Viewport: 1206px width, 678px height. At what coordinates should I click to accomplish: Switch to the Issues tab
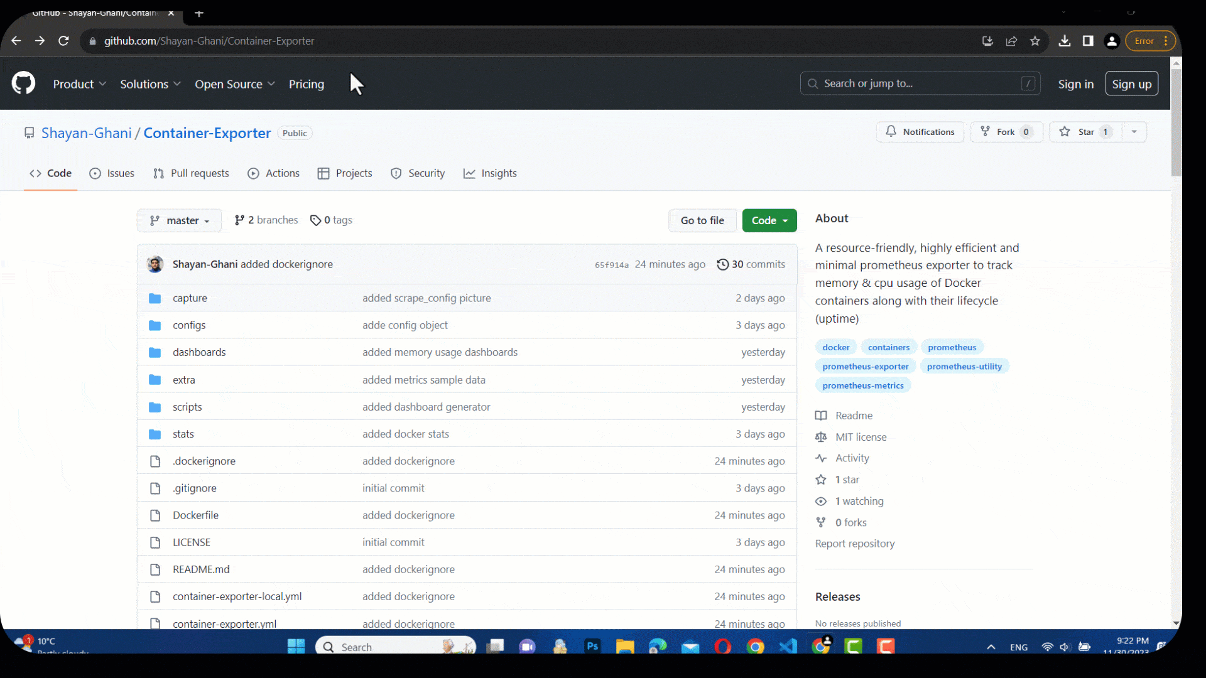[112, 173]
